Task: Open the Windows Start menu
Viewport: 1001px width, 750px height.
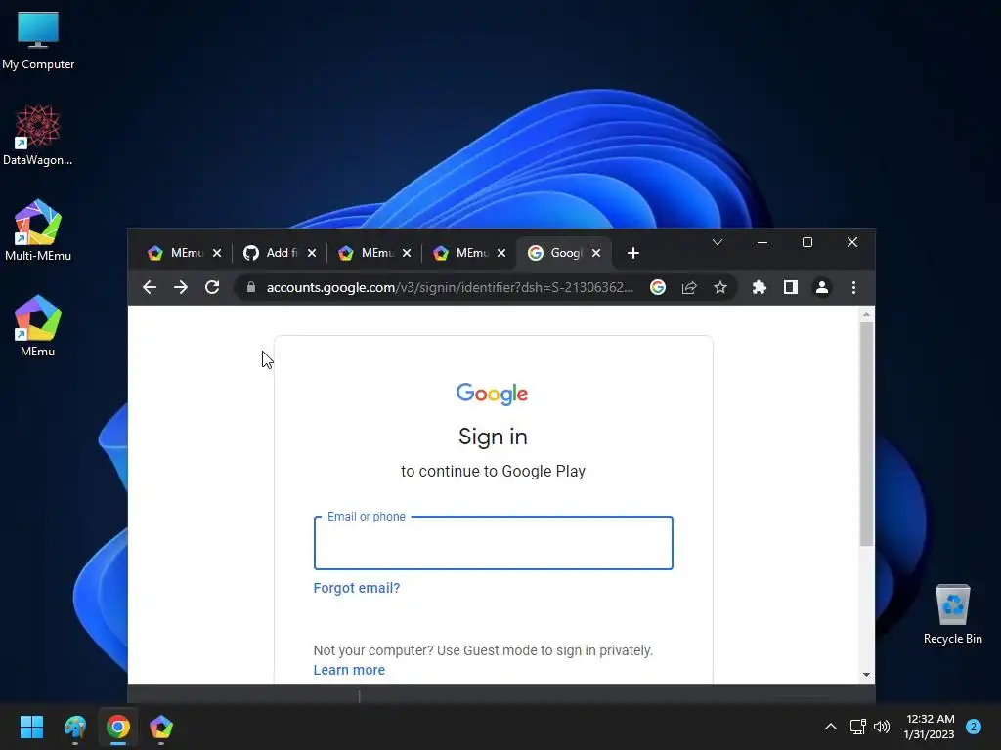Action: 31,727
